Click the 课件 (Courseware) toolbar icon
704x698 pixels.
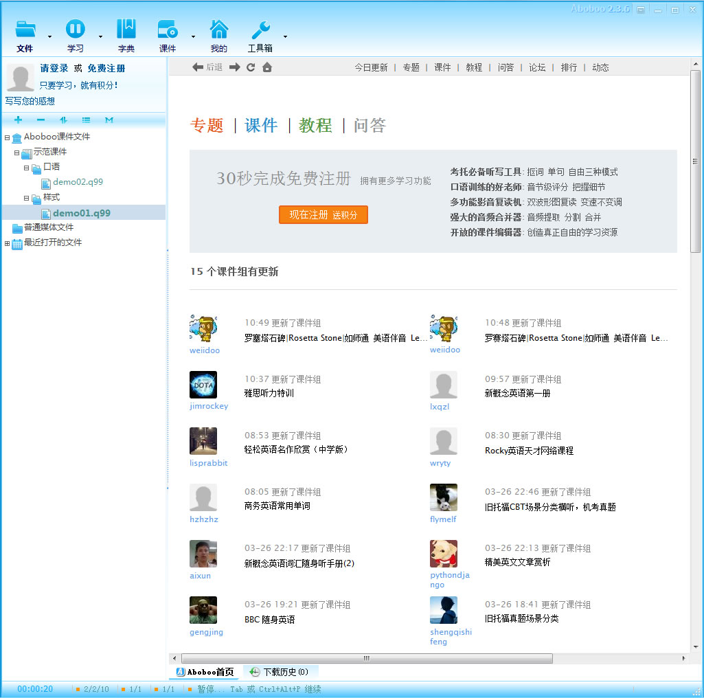(x=168, y=30)
